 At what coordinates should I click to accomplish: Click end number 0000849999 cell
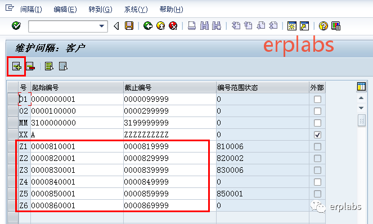click(x=169, y=182)
